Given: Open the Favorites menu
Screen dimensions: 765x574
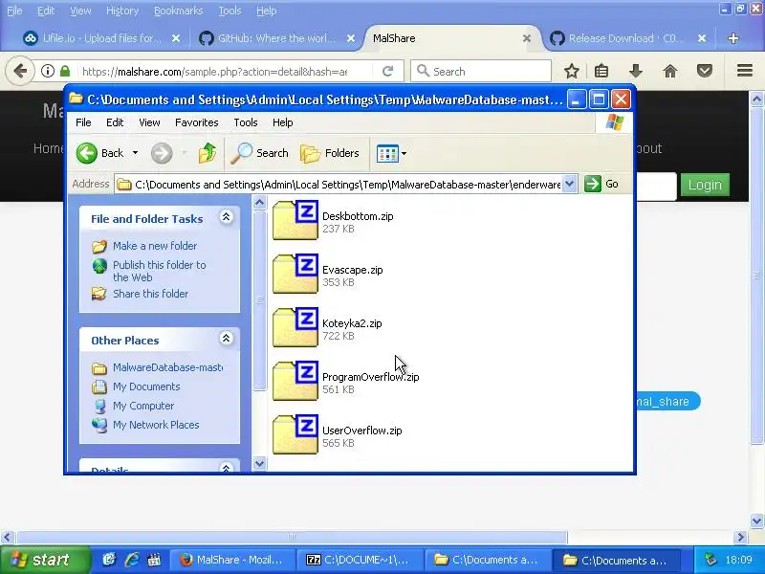Looking at the screenshot, I should click(x=197, y=122).
